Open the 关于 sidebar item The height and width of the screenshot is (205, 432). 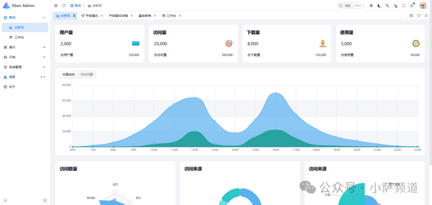pos(25,87)
